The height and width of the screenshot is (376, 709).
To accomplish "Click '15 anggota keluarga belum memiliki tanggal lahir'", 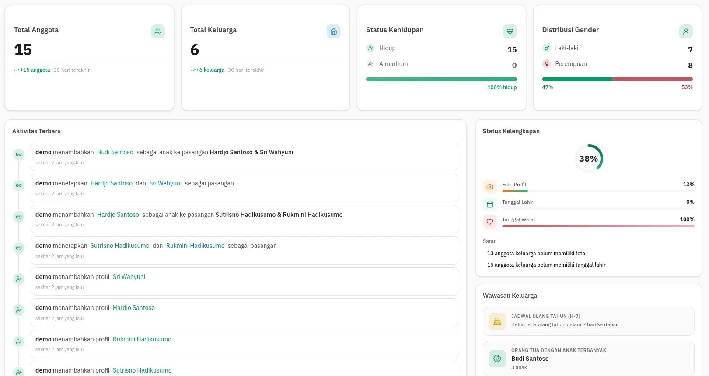I will click(x=546, y=265).
